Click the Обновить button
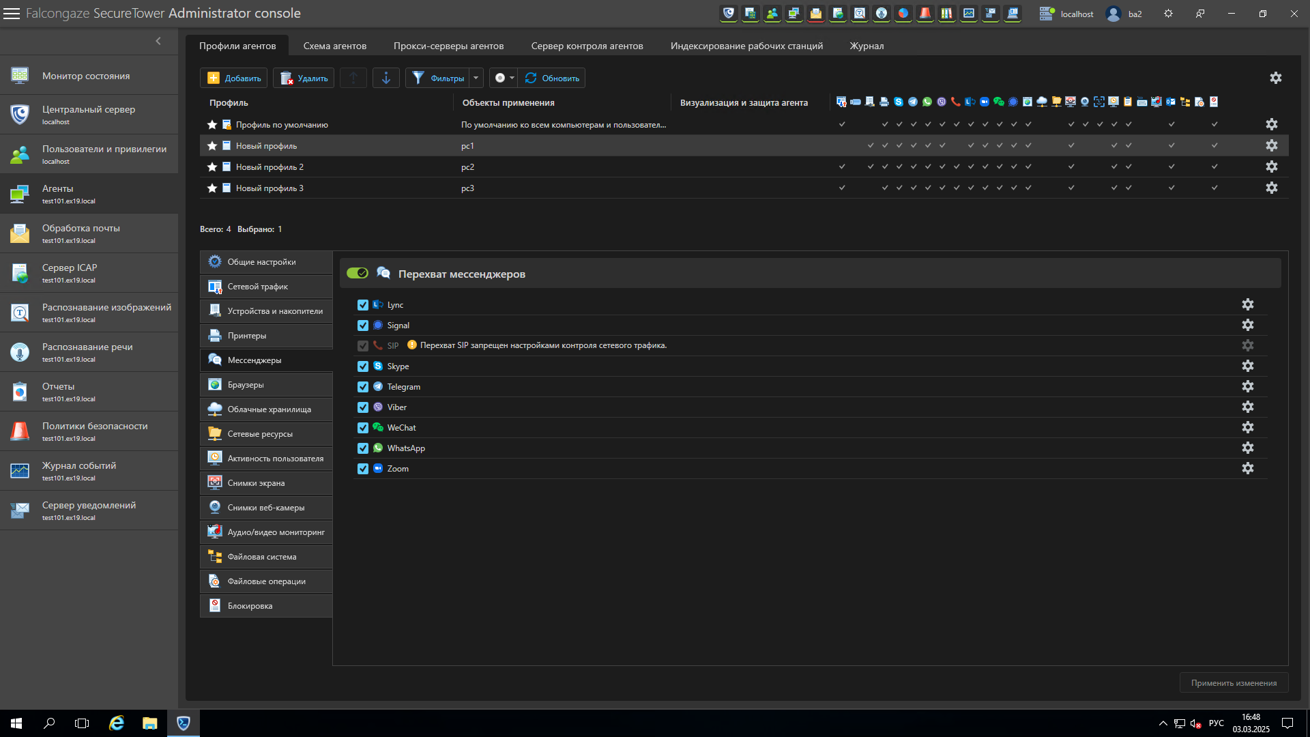This screenshot has height=737, width=1310. (552, 78)
